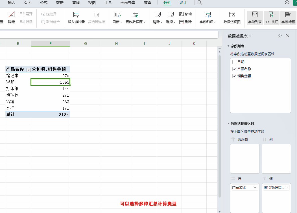Collapse the 数据透视表区域 section
Image resolution: width=297 pixels, height=213 pixels.
pyautogui.click(x=228, y=124)
